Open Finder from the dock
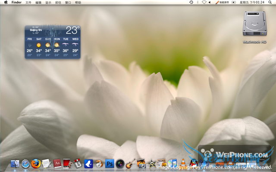The width and height of the screenshot is (276, 172). 15,164
